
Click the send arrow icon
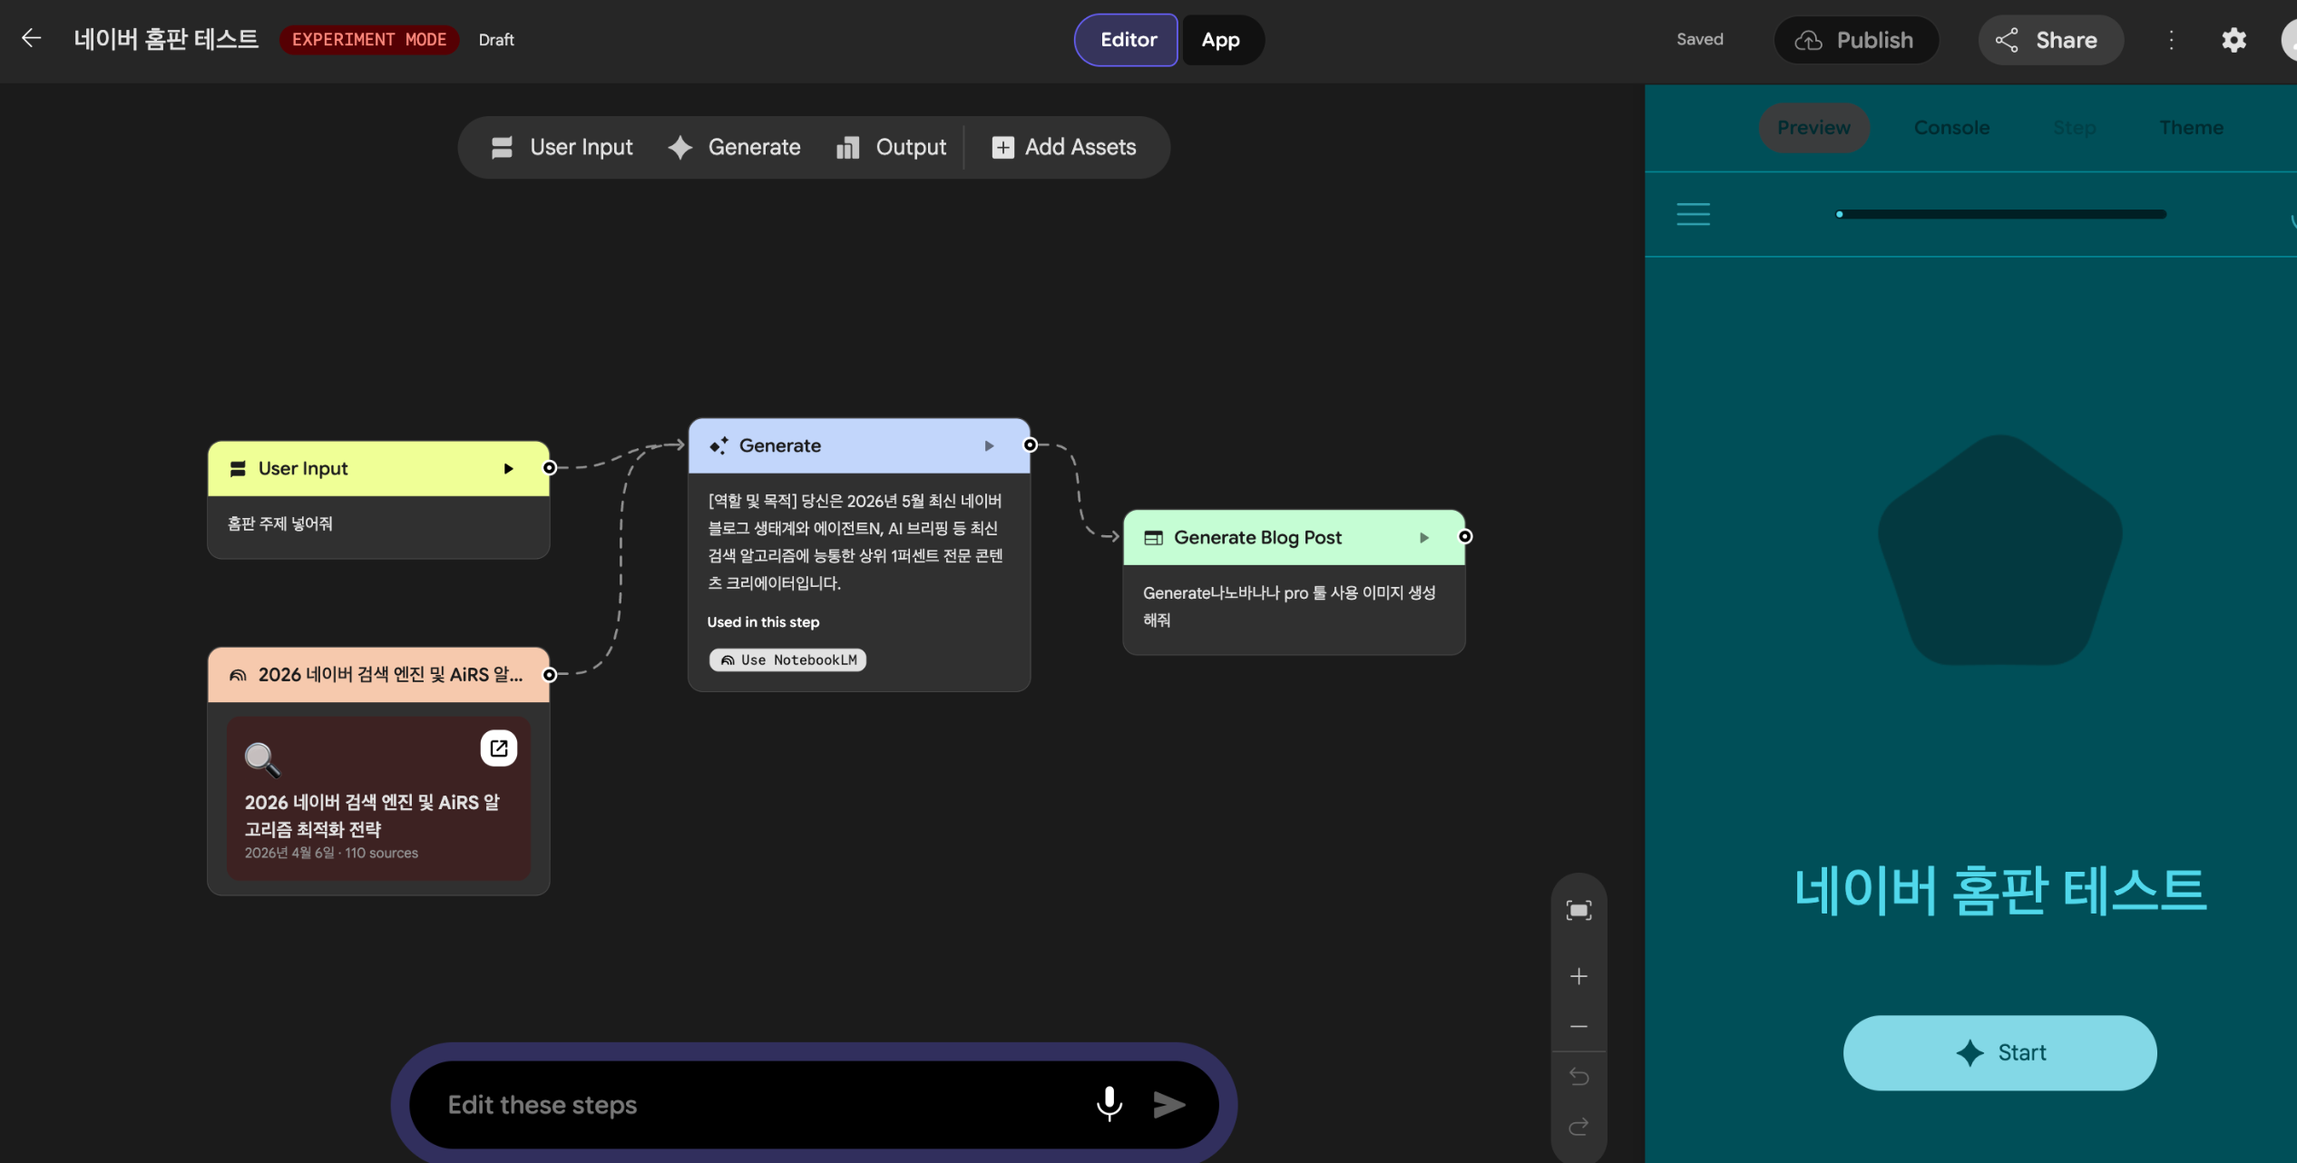[1169, 1105]
